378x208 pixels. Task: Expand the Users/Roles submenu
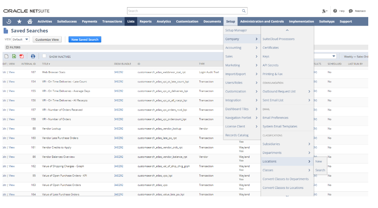pos(242,83)
